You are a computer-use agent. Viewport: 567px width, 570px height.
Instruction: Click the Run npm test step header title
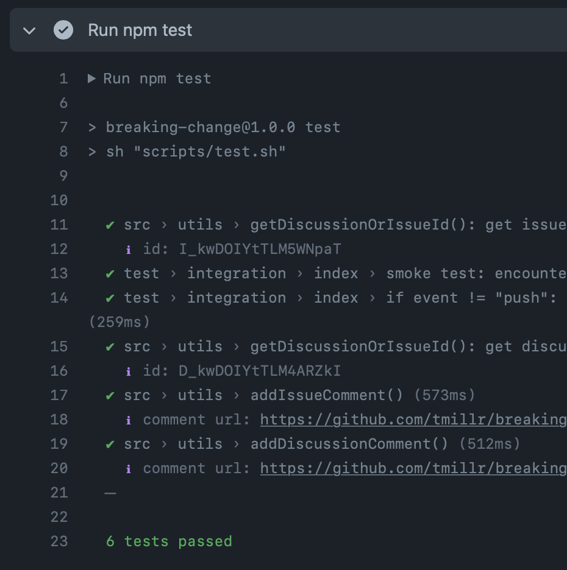tap(140, 30)
